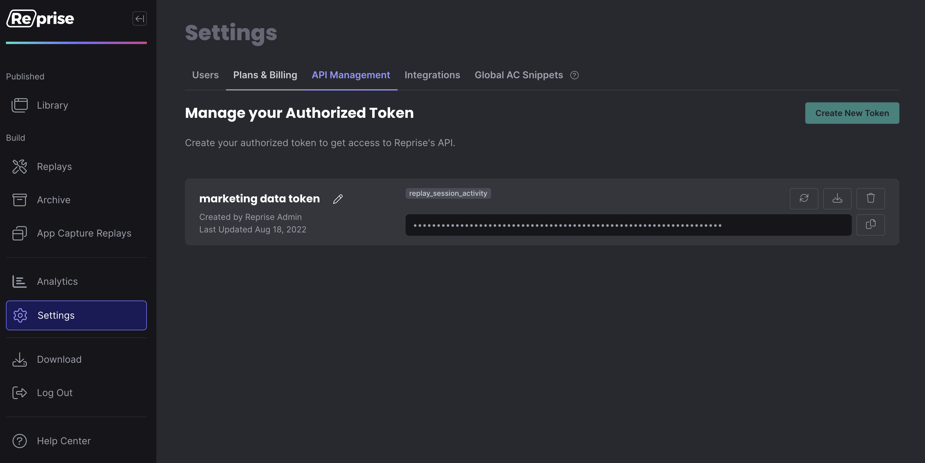Click Create New Token button
The width and height of the screenshot is (925, 463).
pos(852,113)
